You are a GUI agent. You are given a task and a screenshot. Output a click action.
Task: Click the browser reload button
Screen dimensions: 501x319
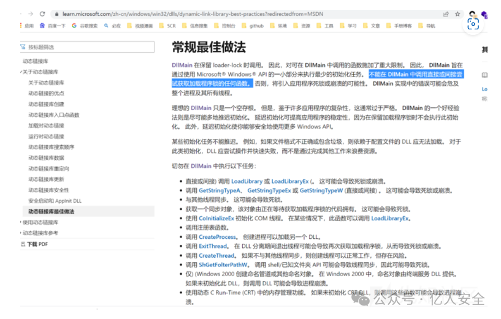pyautogui.click(x=42, y=13)
